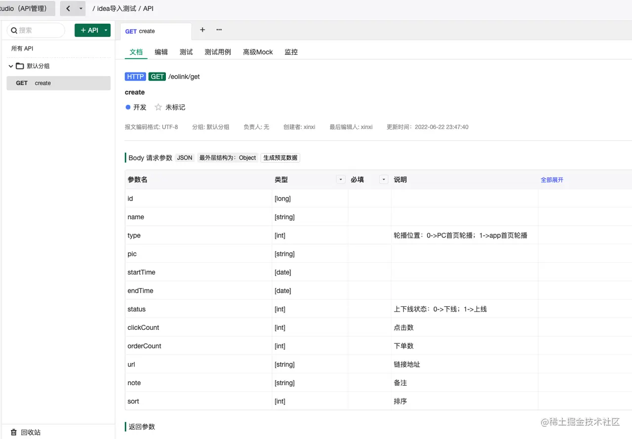Click the 说明 column header
The image size is (632, 439).
coord(400,180)
